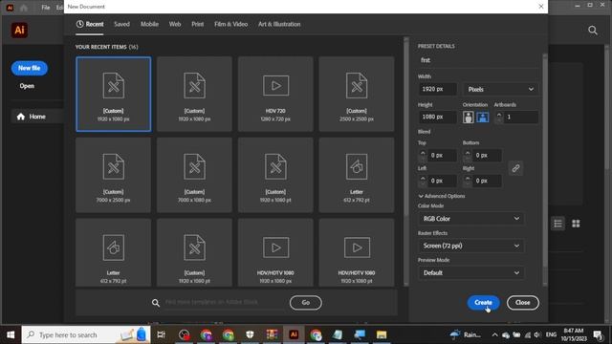
Task: Open File Explorer from taskbar
Action: (382, 334)
